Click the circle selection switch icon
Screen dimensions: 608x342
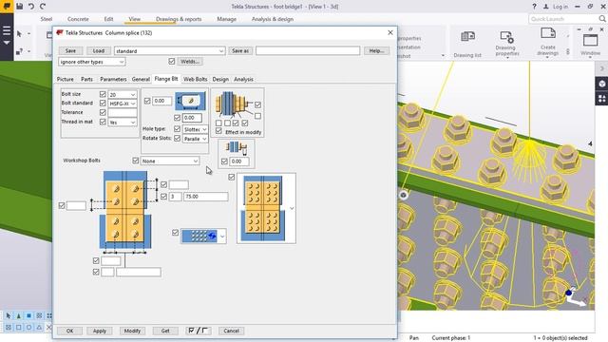click(28, 327)
